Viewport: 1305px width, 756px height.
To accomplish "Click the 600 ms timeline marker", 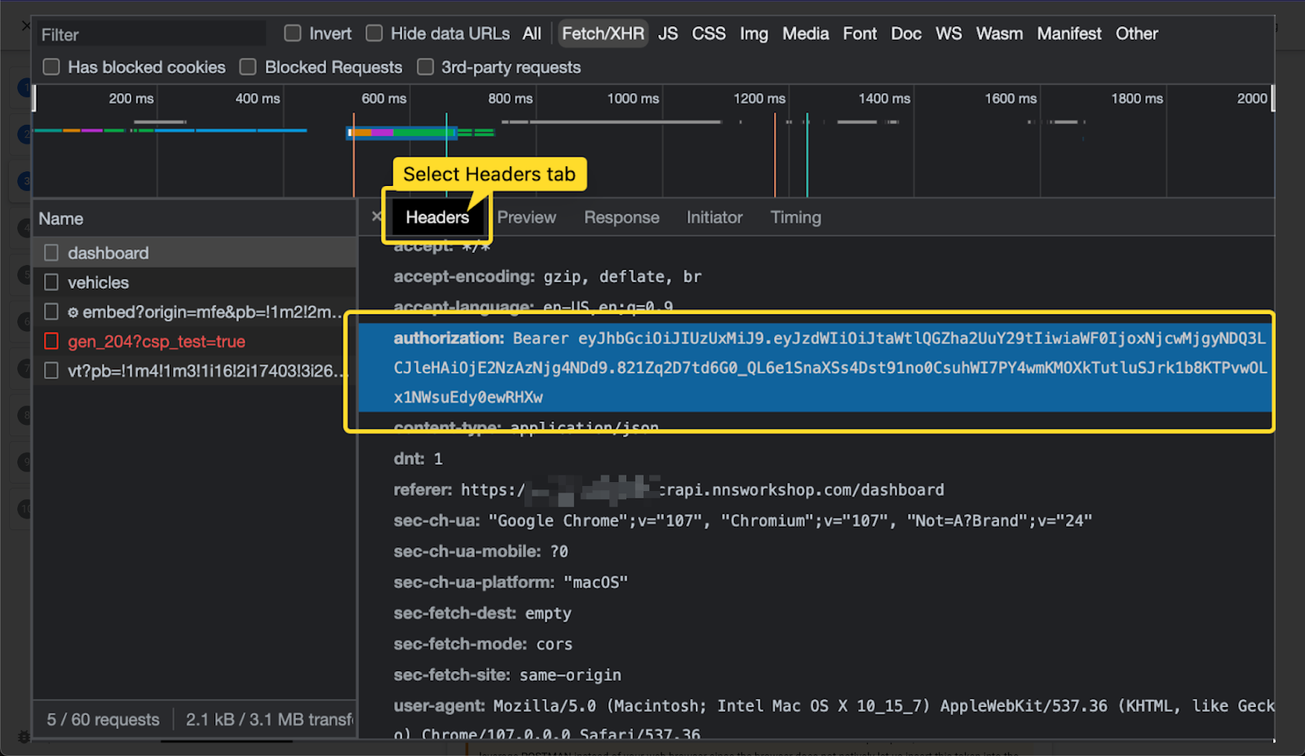I will coord(384,98).
